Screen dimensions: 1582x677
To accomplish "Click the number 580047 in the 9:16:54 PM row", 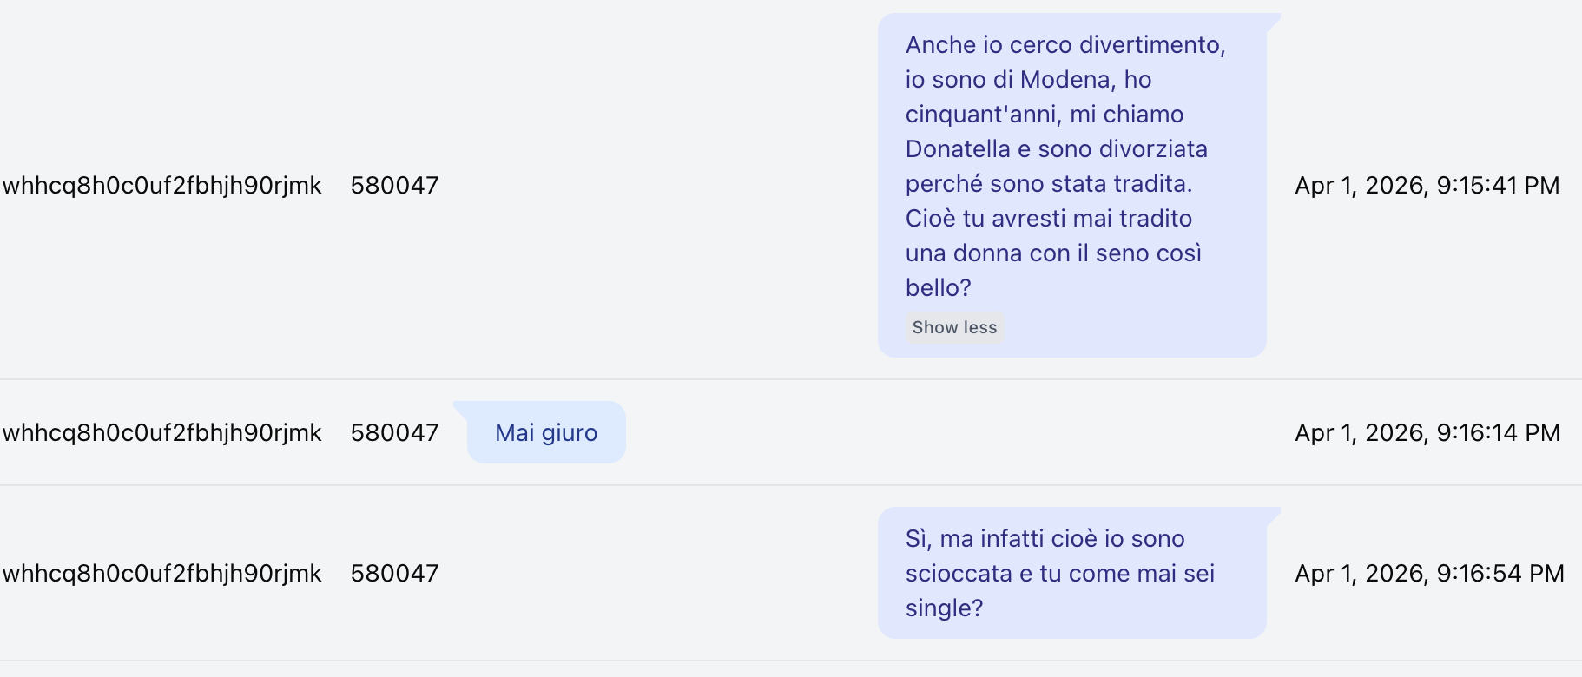I will [394, 573].
